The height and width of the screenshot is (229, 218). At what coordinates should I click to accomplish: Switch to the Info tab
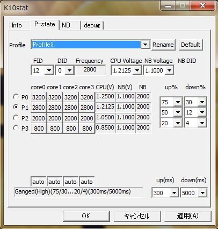pyautogui.click(x=19, y=25)
